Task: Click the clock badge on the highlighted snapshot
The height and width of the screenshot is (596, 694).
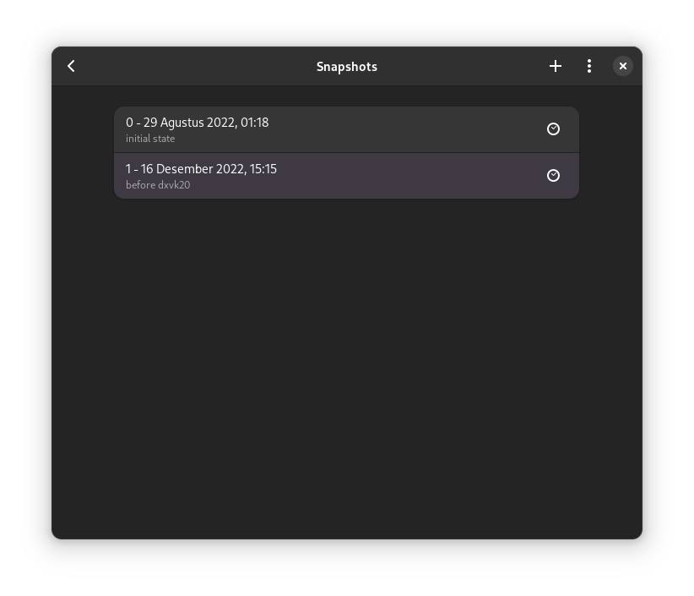Action: click(554, 175)
